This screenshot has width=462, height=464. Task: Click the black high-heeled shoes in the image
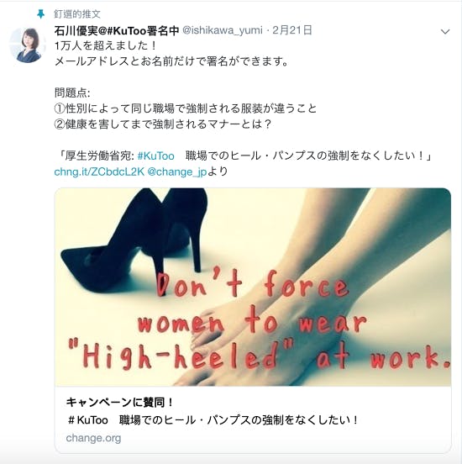tap(134, 240)
